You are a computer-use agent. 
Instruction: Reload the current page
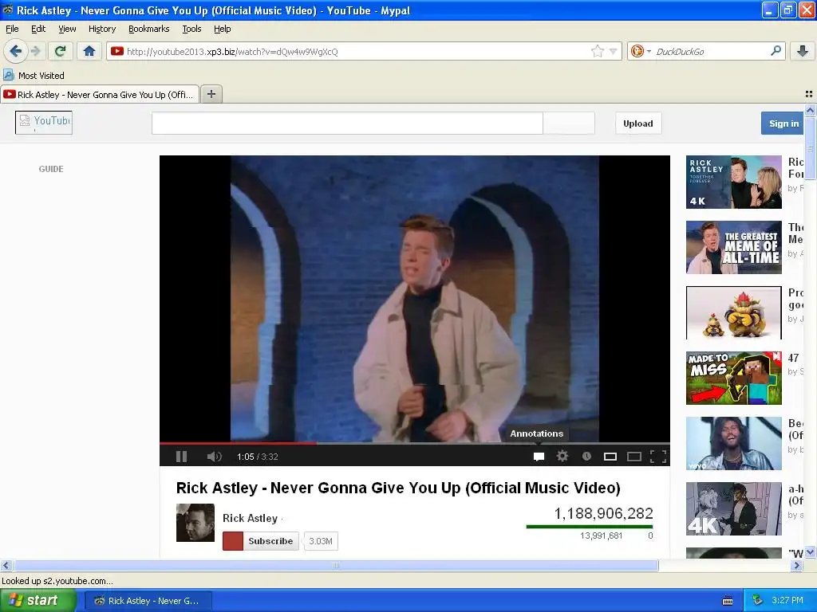[61, 51]
